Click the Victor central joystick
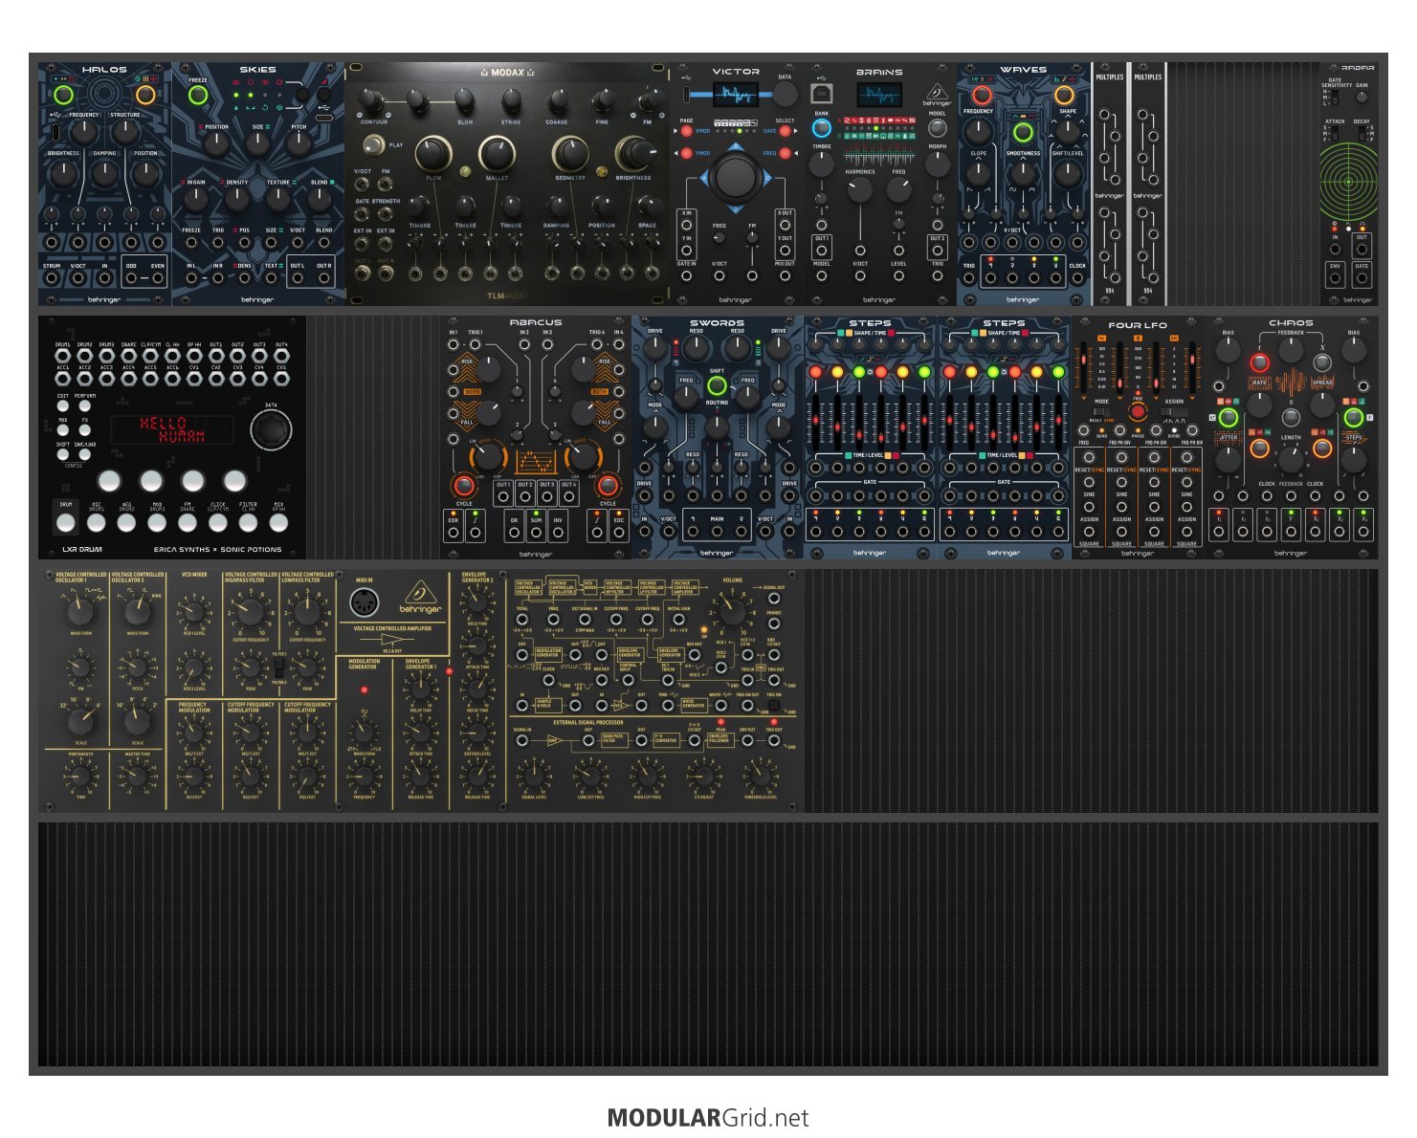 tap(735, 177)
